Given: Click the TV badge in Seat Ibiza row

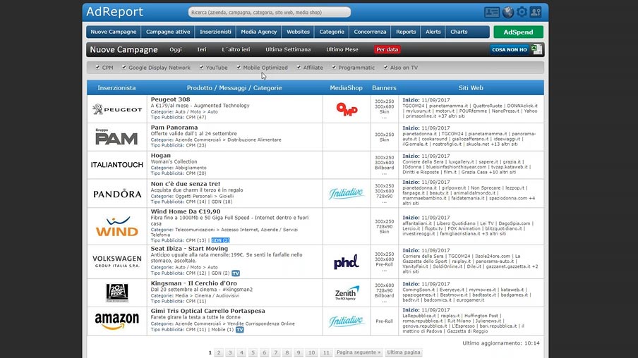Looking at the screenshot, I should [236, 273].
